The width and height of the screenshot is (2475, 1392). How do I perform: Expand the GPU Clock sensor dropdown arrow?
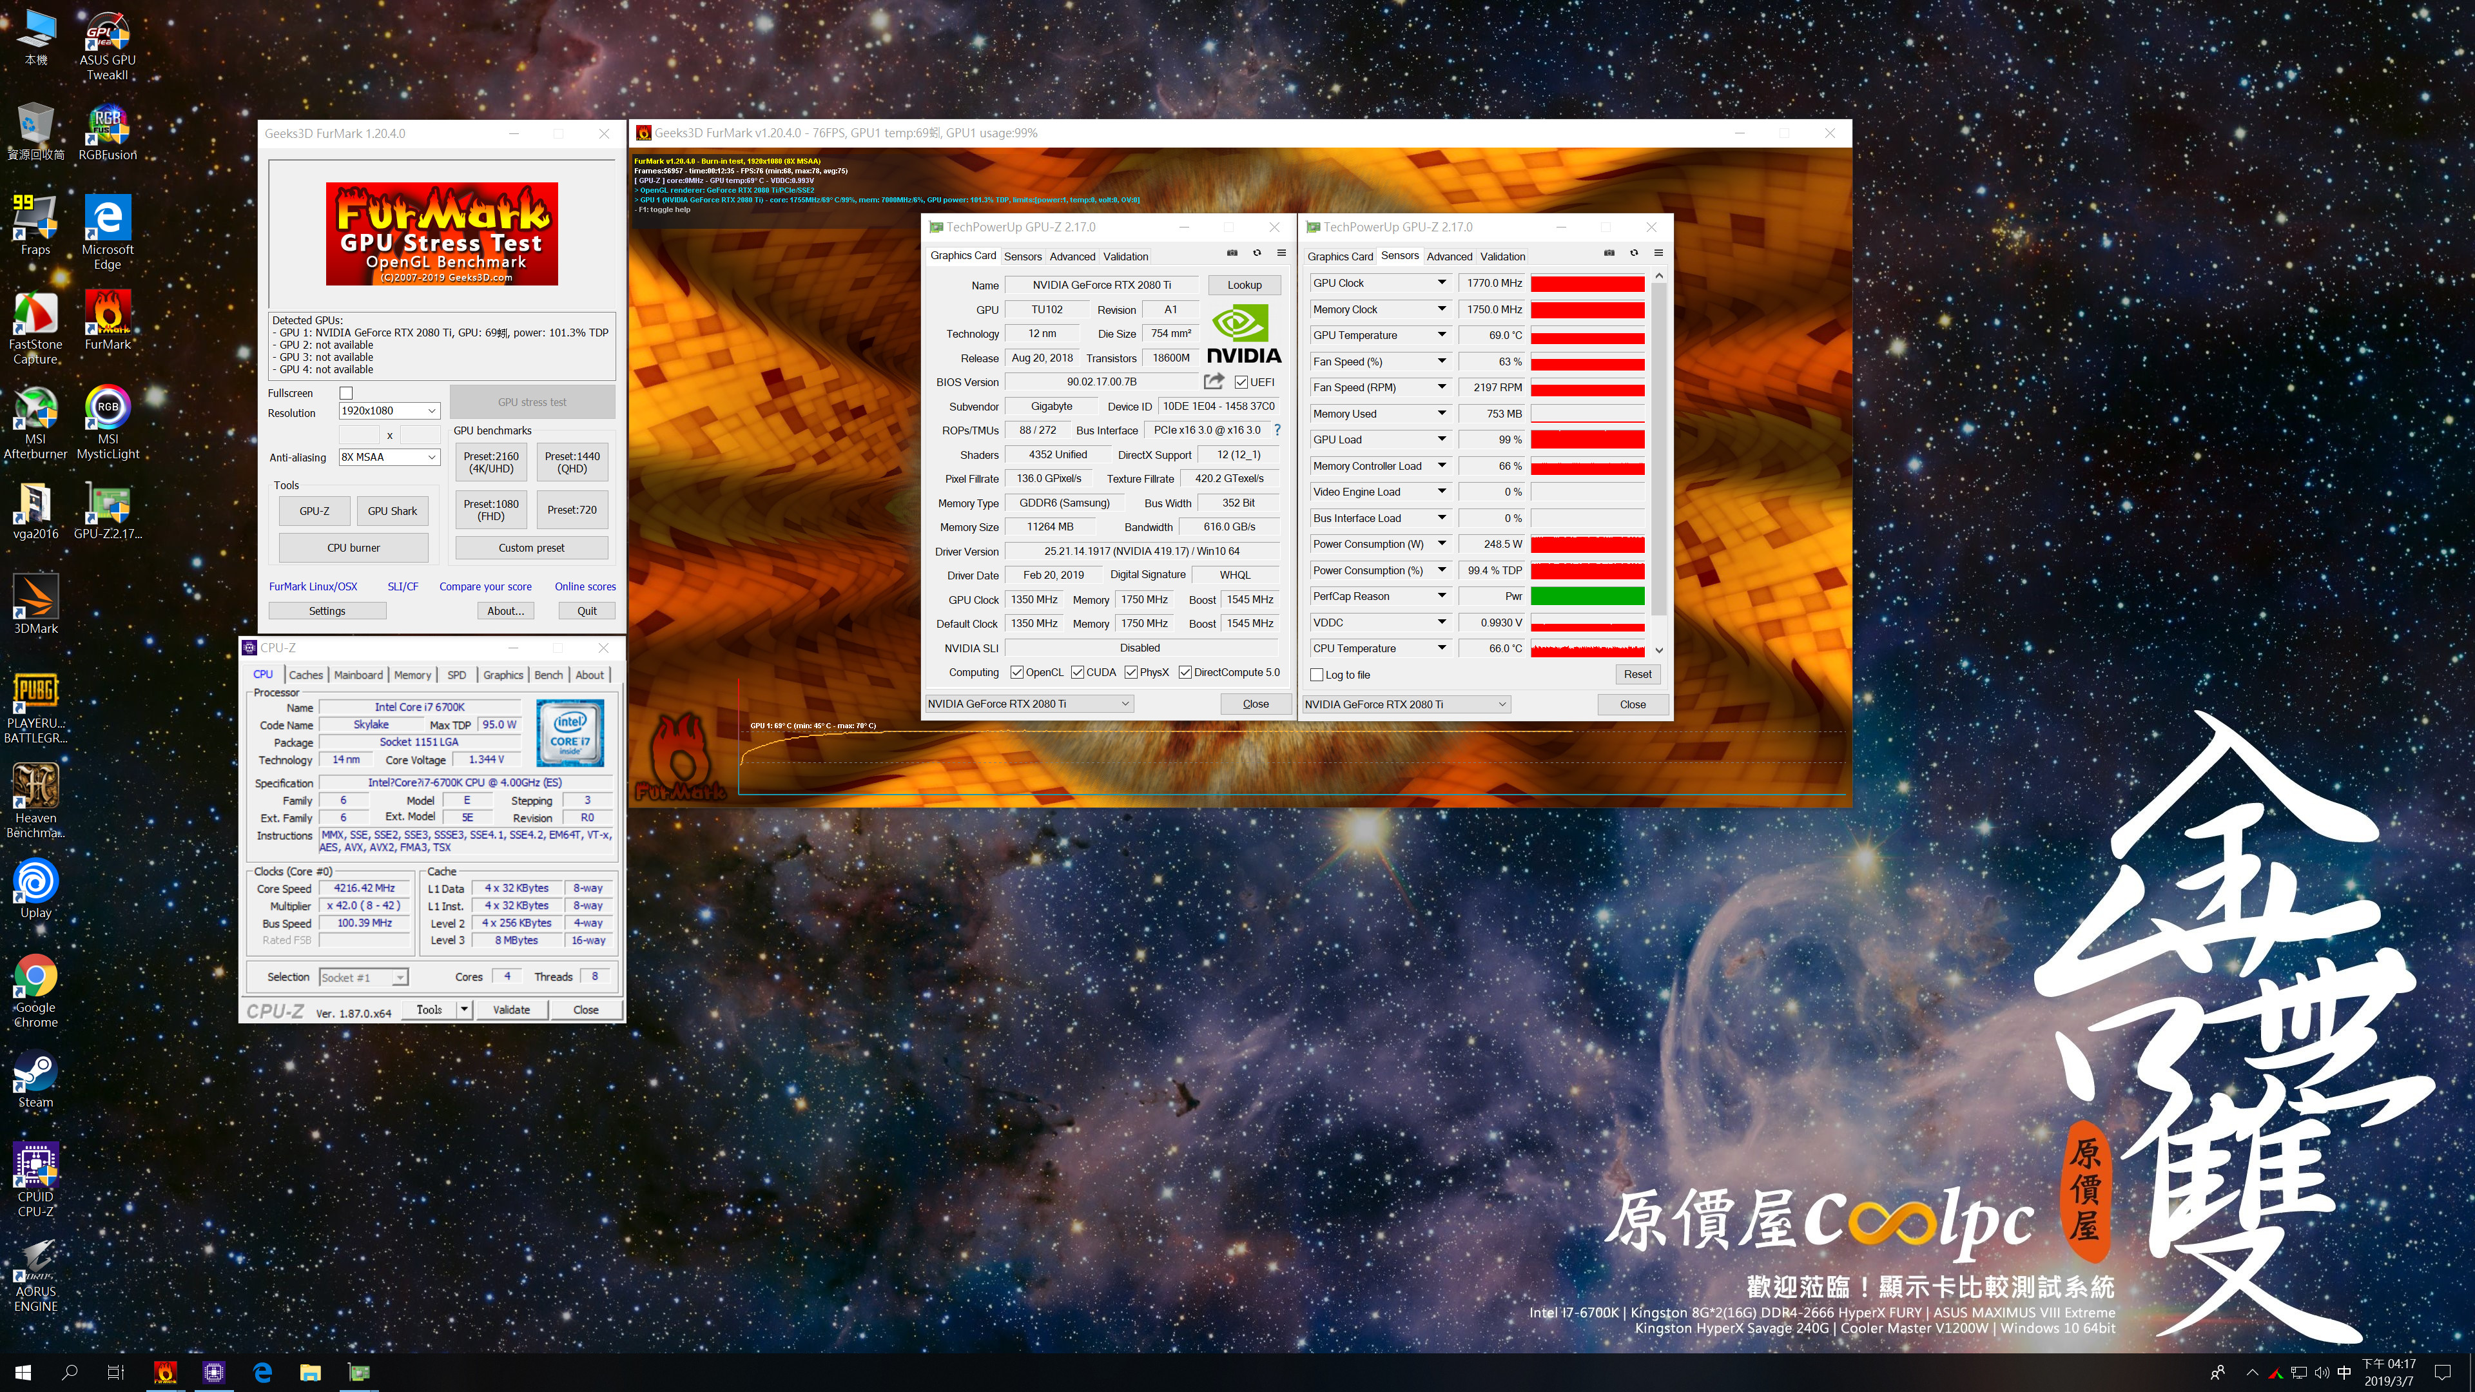click(x=1441, y=282)
